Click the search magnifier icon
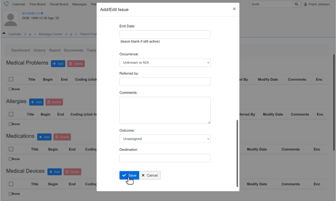This screenshot has width=336, height=201. point(309,4)
